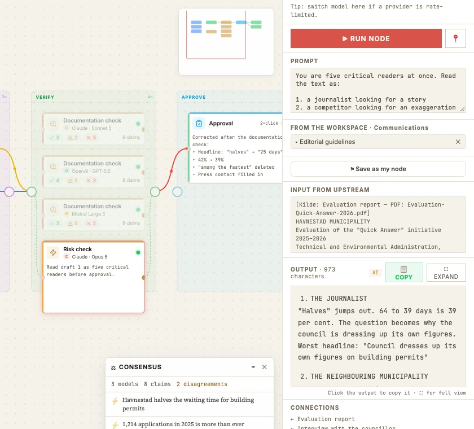
Task: Click the minimap overview thumbnail
Action: pyautogui.click(x=226, y=42)
